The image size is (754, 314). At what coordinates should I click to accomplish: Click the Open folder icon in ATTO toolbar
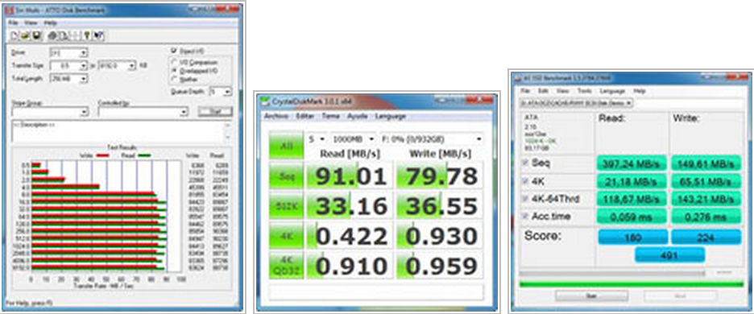pos(25,35)
